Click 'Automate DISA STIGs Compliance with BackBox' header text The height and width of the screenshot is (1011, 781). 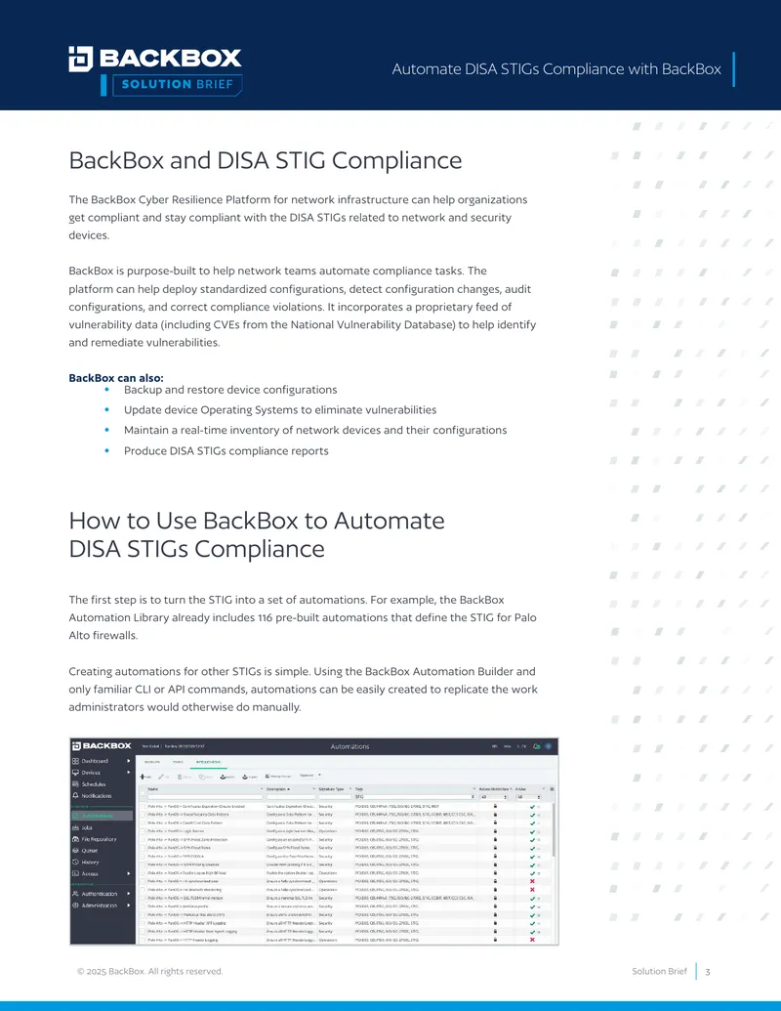click(x=556, y=69)
